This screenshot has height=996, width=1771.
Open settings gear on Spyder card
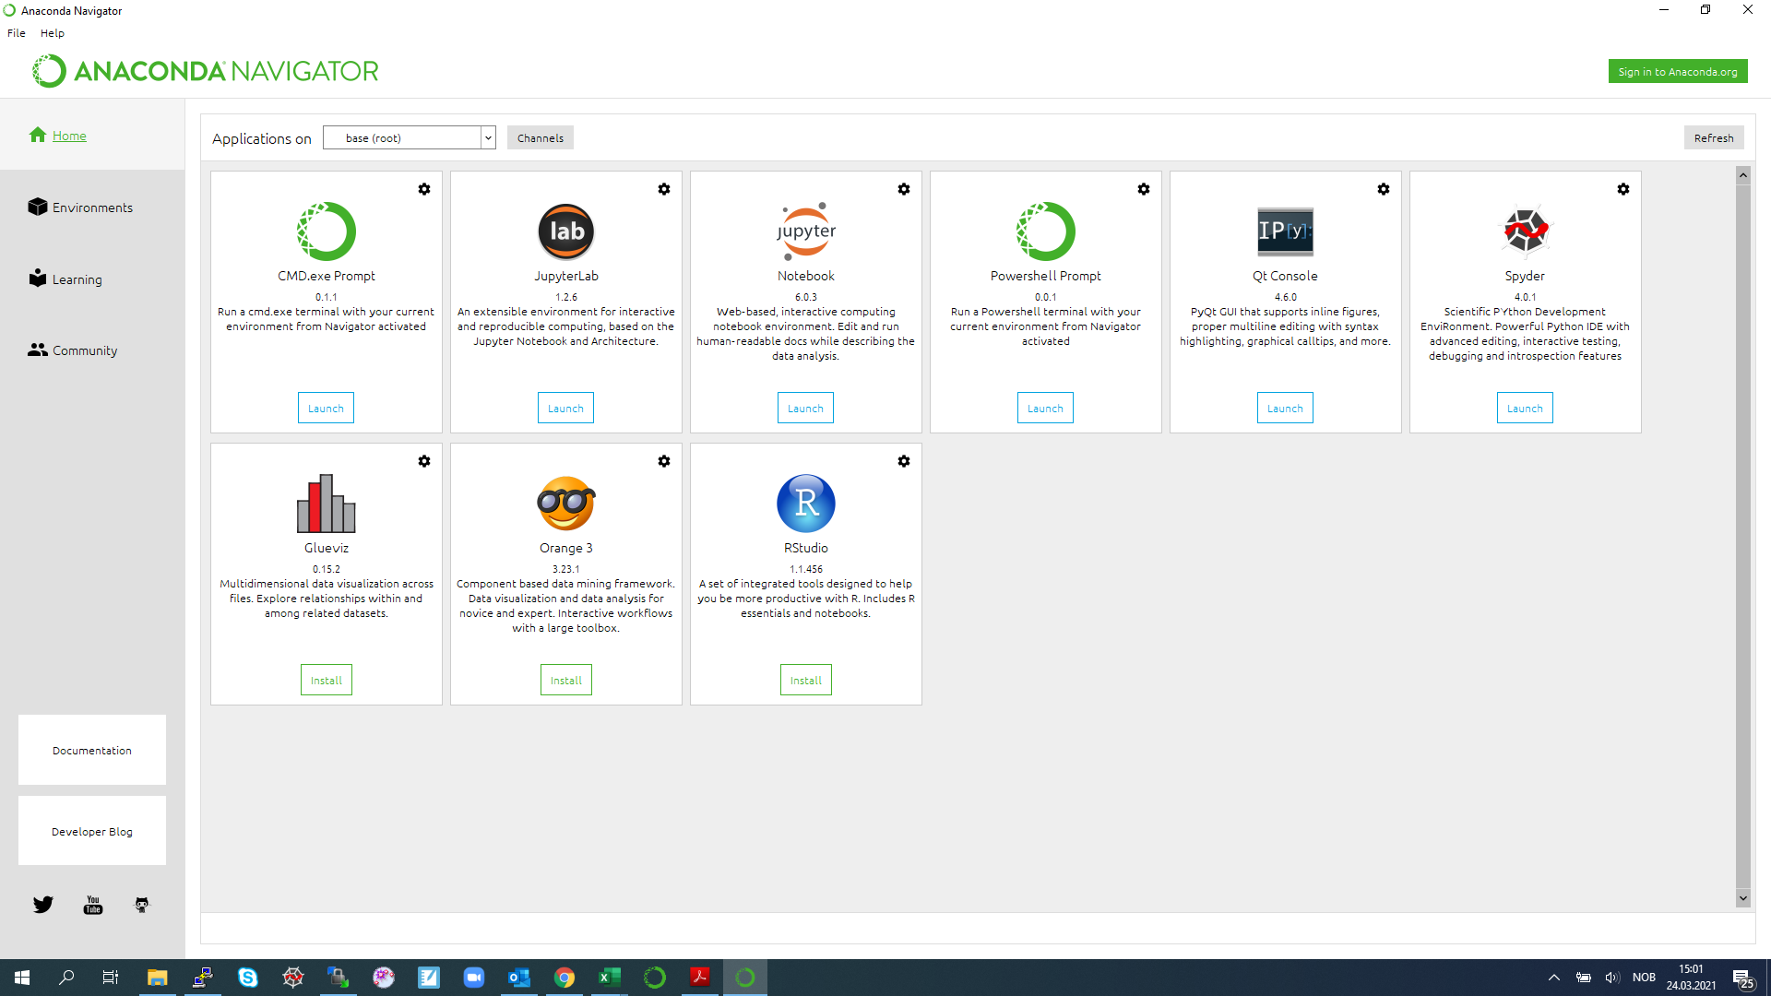1623,189
